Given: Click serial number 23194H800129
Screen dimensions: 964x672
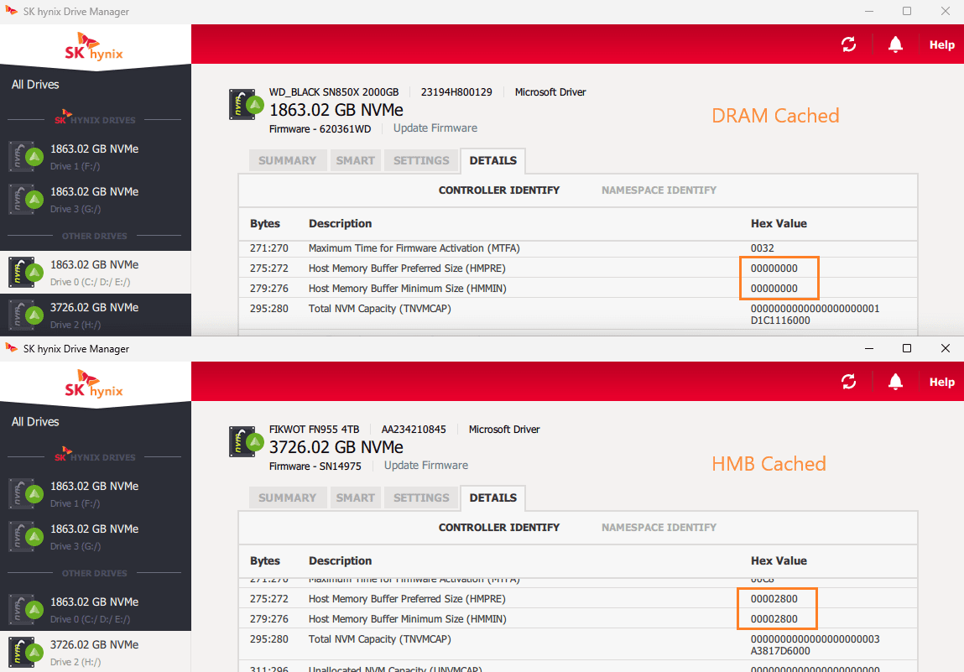Looking at the screenshot, I should pyautogui.click(x=456, y=92).
